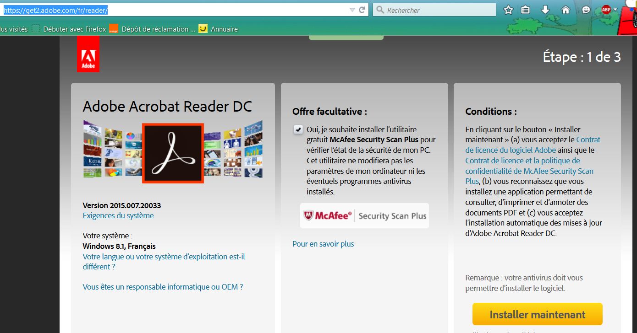Expand the Adblock Plus dropdown arrow
Image resolution: width=637 pixels, height=333 pixels.
tap(615, 10)
